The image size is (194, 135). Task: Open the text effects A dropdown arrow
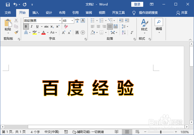click(x=30, y=32)
